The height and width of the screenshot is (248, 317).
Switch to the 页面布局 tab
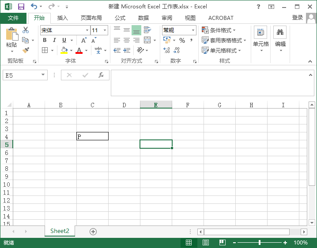click(x=91, y=18)
